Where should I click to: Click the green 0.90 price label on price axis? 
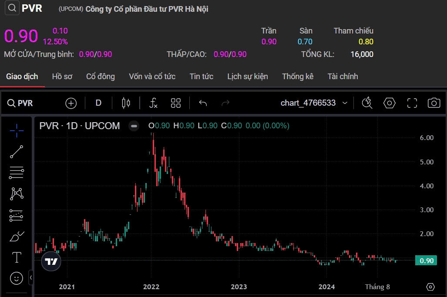426,260
